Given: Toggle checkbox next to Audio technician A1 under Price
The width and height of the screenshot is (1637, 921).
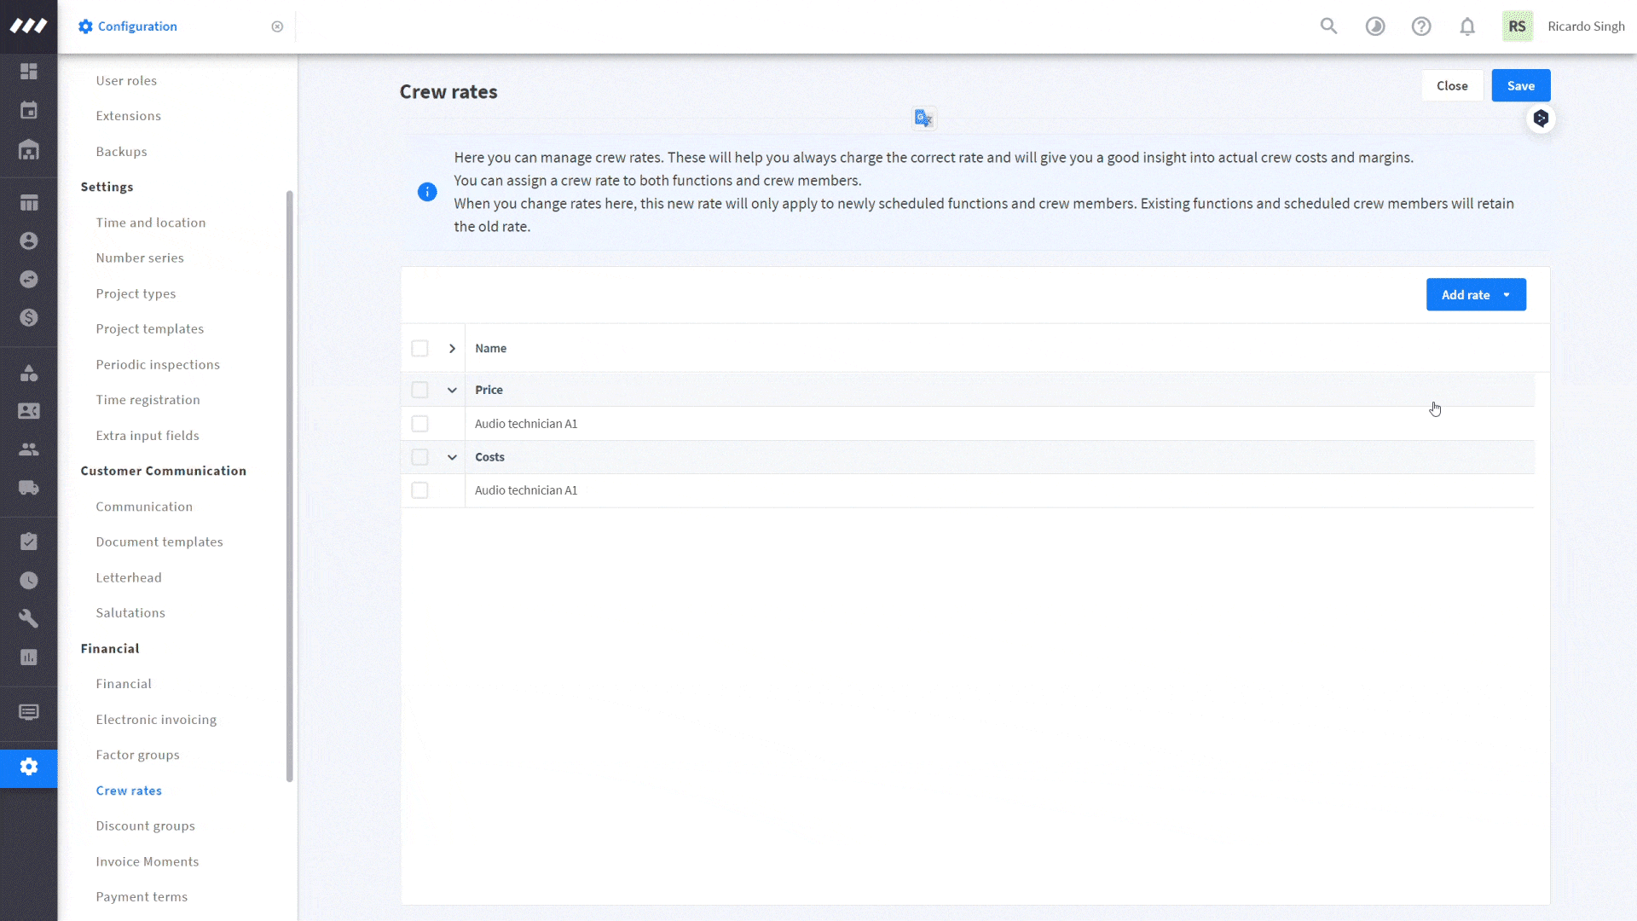Looking at the screenshot, I should click(419, 423).
